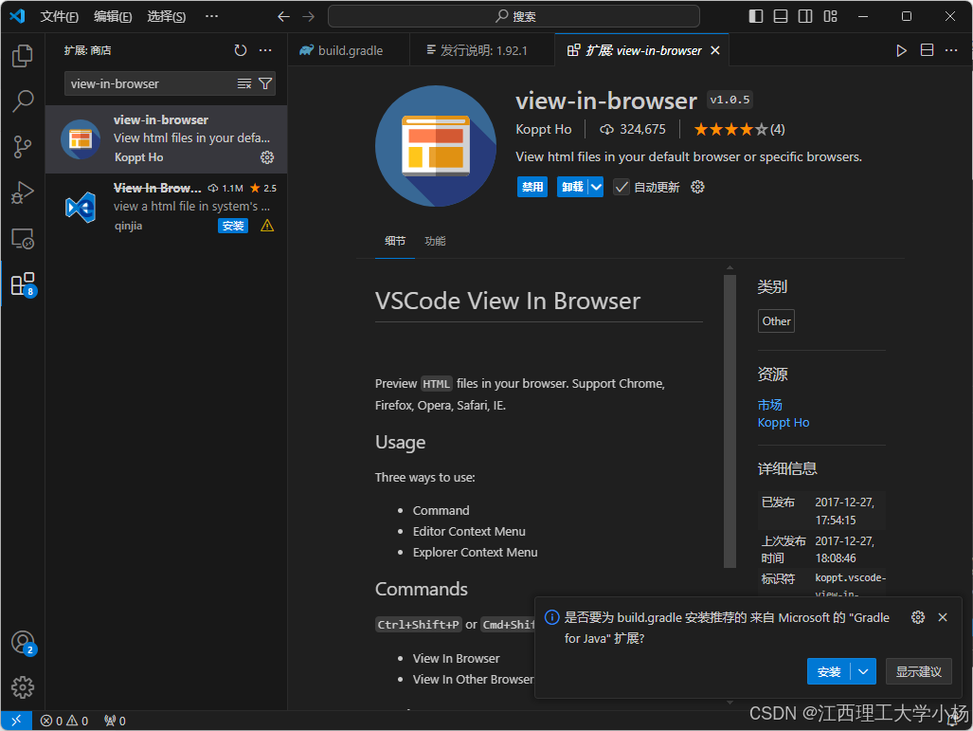Split the editor using toolbar icon
This screenshot has height=731, width=973.
(x=927, y=50)
